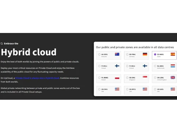Select the ES-MAD1 radio button
Image resolution: width=177 pixels, height=133 pixels.
pos(155,54)
